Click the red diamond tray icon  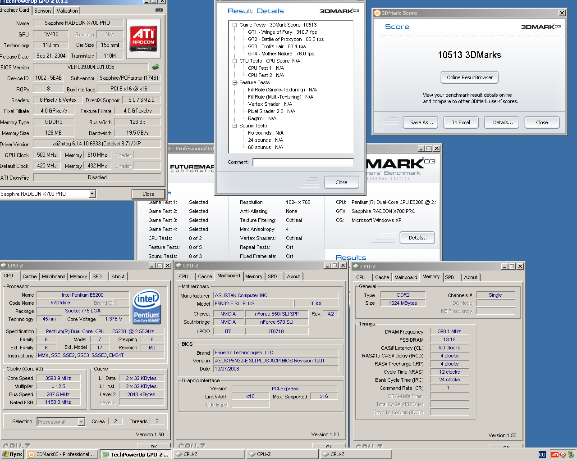click(563, 455)
